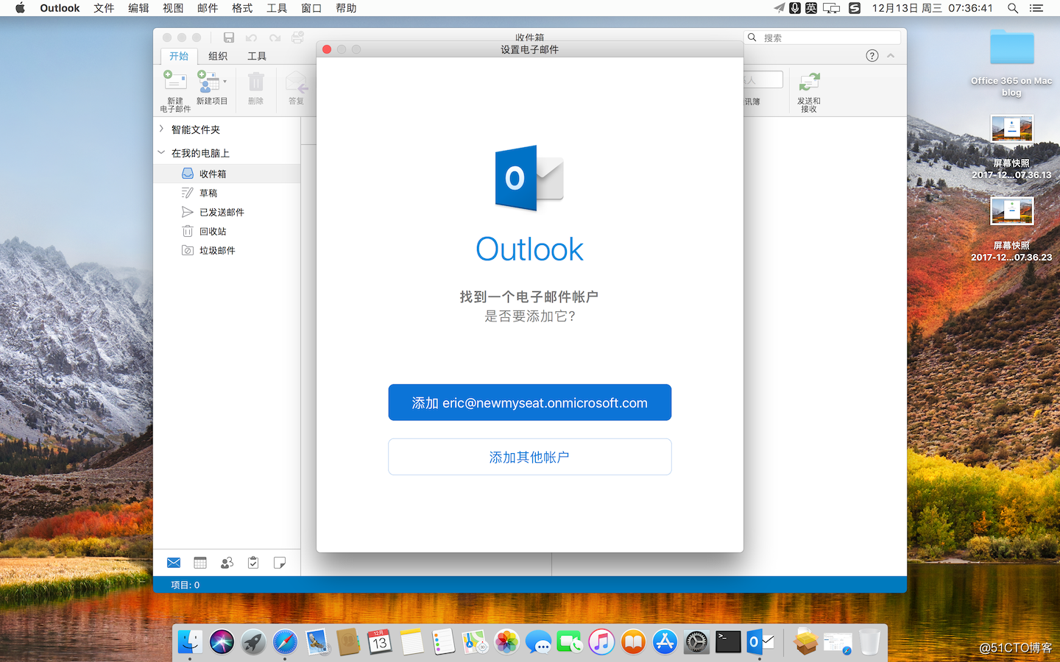Open the 窗口 menu
Screen dimensions: 1060x662
pos(311,8)
